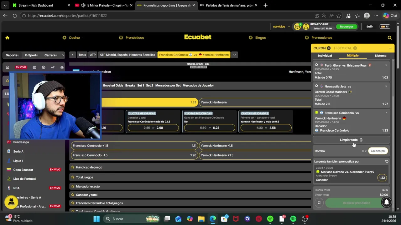Star the Marcador exacto market

(x=73, y=186)
